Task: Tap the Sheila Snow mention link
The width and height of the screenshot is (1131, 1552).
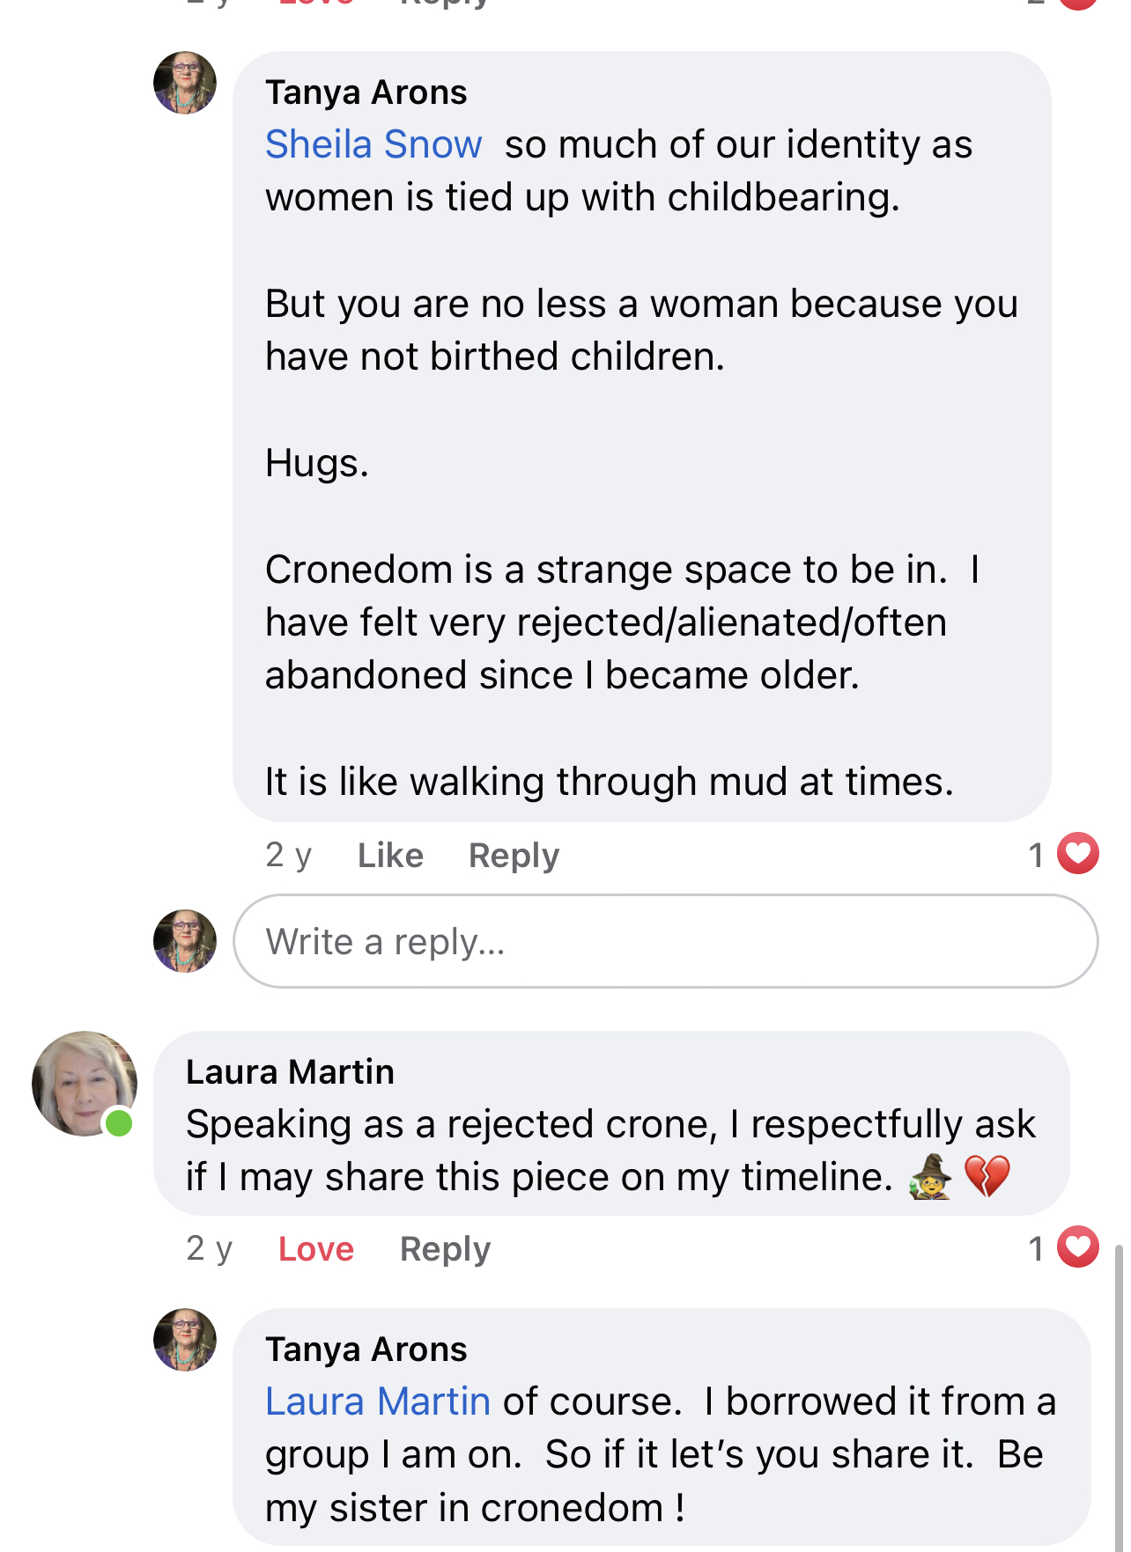Action: click(373, 144)
